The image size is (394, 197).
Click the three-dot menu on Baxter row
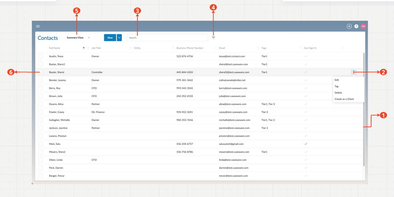coord(354,72)
